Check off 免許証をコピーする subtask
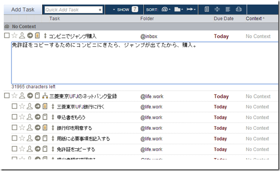 pos(14,149)
